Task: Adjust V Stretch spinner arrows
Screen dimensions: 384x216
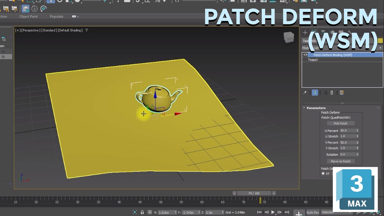Action: 357,148
